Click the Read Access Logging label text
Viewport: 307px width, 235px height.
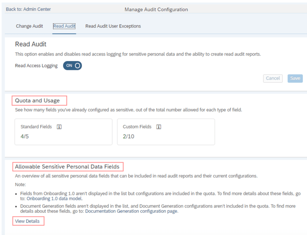[x=36, y=66]
